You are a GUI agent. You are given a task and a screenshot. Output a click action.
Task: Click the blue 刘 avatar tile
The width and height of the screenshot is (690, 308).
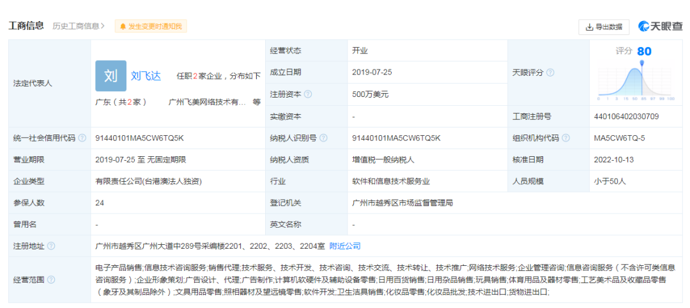coord(111,76)
